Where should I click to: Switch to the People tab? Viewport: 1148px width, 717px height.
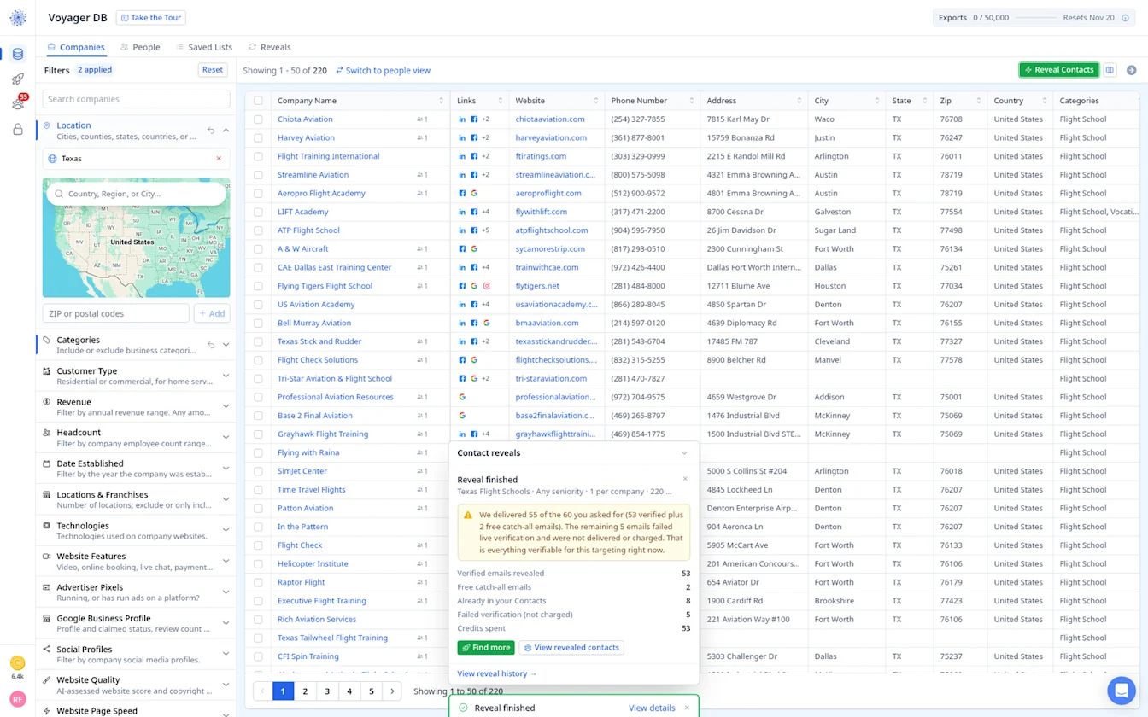click(x=140, y=47)
